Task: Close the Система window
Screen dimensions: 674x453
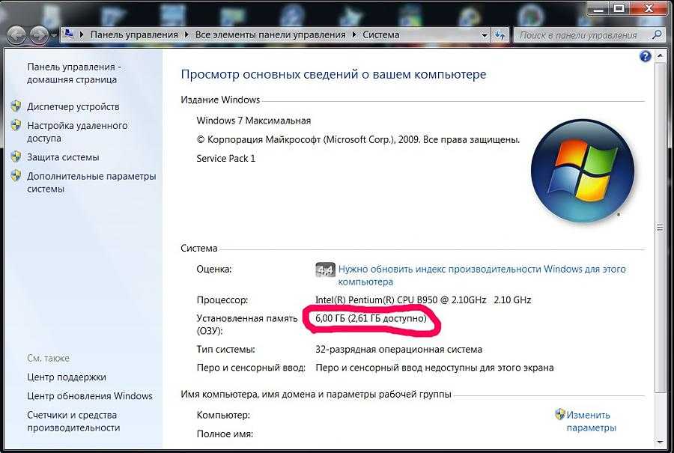Action: 649,8
